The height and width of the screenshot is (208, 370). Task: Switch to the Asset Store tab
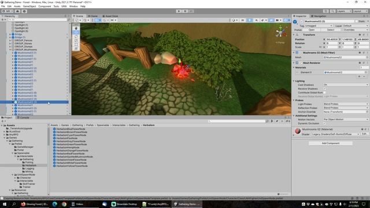[110, 16]
